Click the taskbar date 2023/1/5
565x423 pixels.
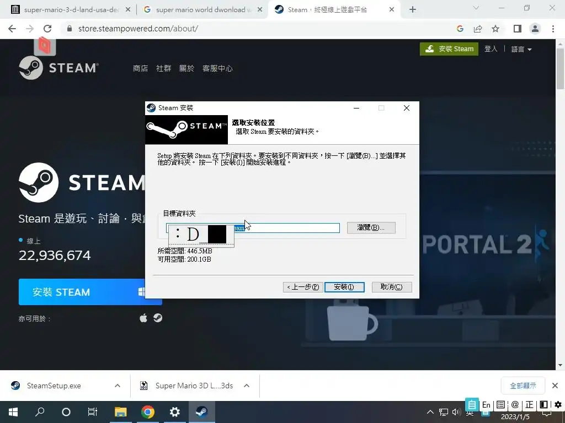(515, 417)
